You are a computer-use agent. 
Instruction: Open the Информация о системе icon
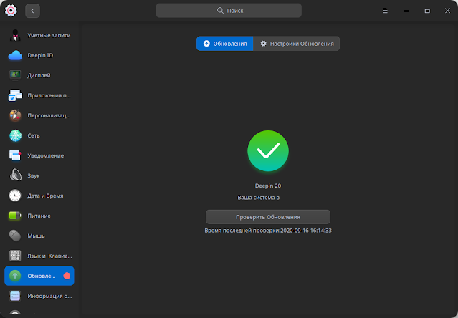pos(15,296)
